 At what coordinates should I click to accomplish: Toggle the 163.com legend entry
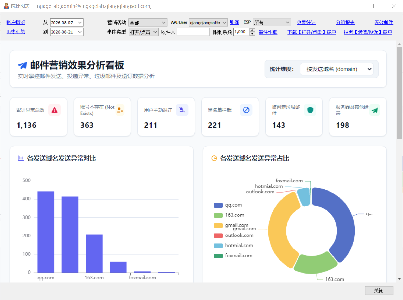pos(229,215)
